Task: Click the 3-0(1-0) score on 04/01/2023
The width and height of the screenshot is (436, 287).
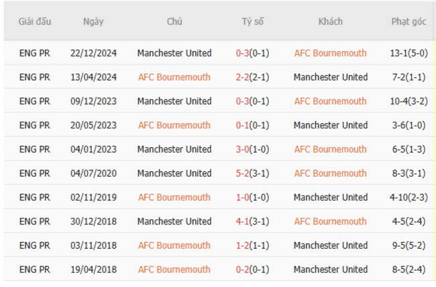Action: [x=253, y=149]
